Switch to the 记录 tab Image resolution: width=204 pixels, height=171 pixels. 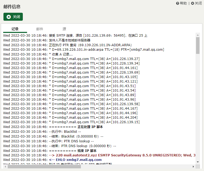coord(15,29)
